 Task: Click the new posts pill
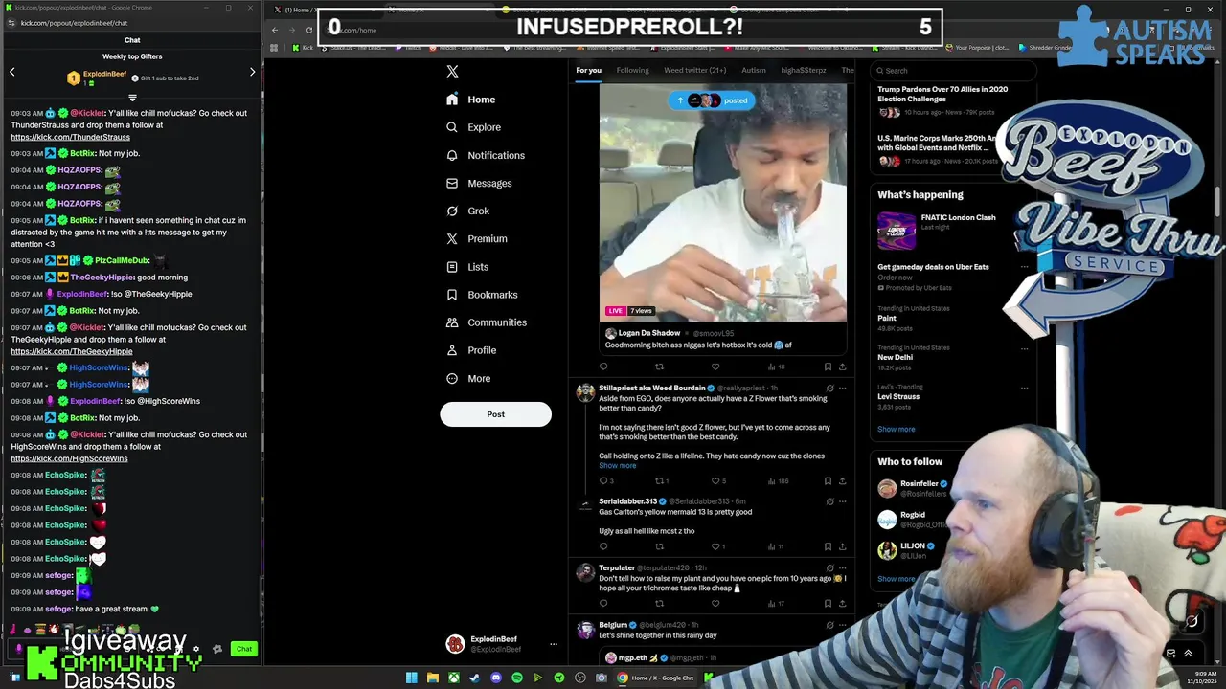(x=714, y=100)
